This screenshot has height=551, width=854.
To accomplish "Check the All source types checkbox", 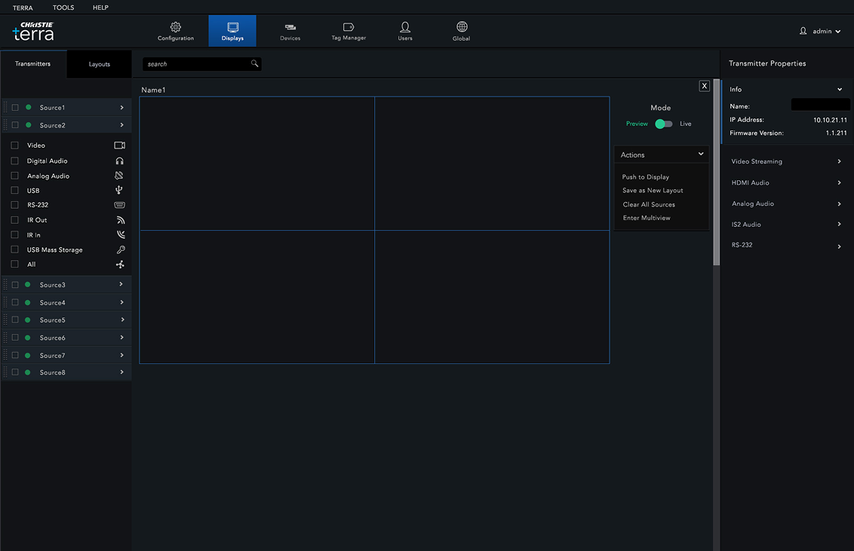I will point(13,264).
